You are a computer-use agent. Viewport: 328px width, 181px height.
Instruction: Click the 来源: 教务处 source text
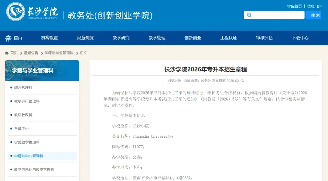[201, 81]
